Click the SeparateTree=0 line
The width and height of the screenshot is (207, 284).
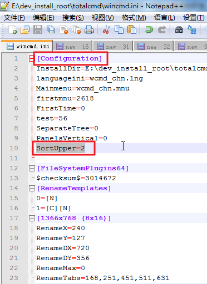pos(67,128)
